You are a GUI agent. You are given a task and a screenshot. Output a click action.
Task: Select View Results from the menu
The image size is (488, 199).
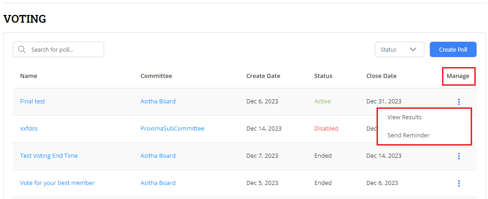404,117
